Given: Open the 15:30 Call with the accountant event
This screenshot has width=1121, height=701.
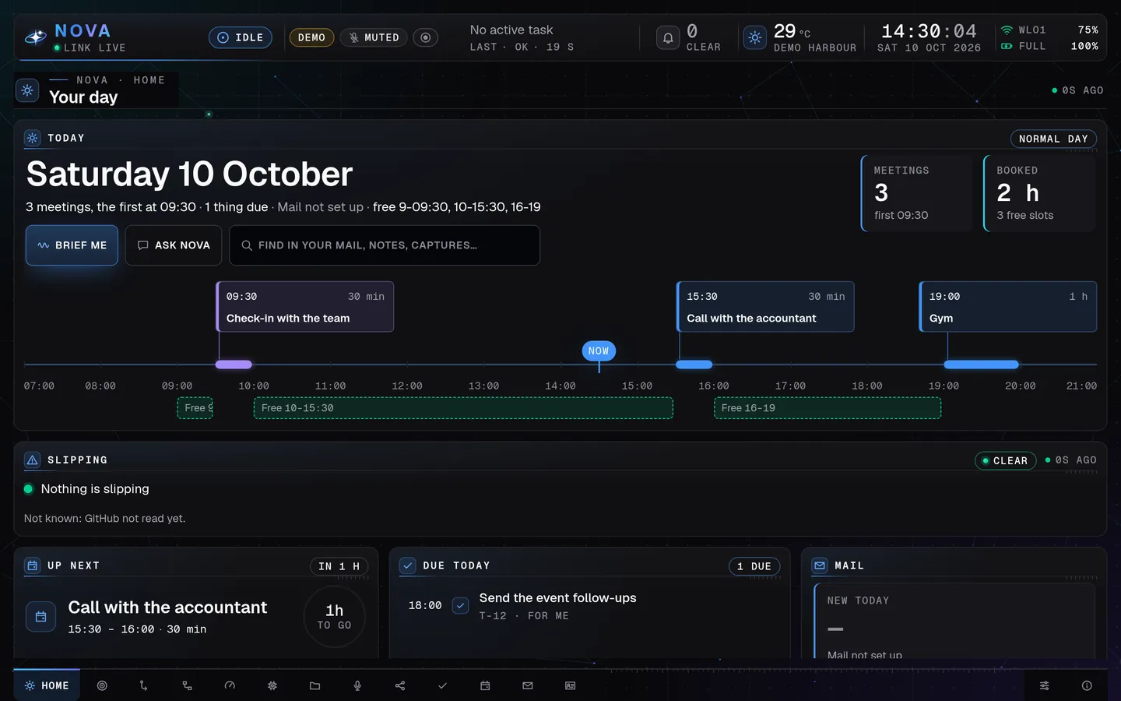Looking at the screenshot, I should (x=765, y=307).
